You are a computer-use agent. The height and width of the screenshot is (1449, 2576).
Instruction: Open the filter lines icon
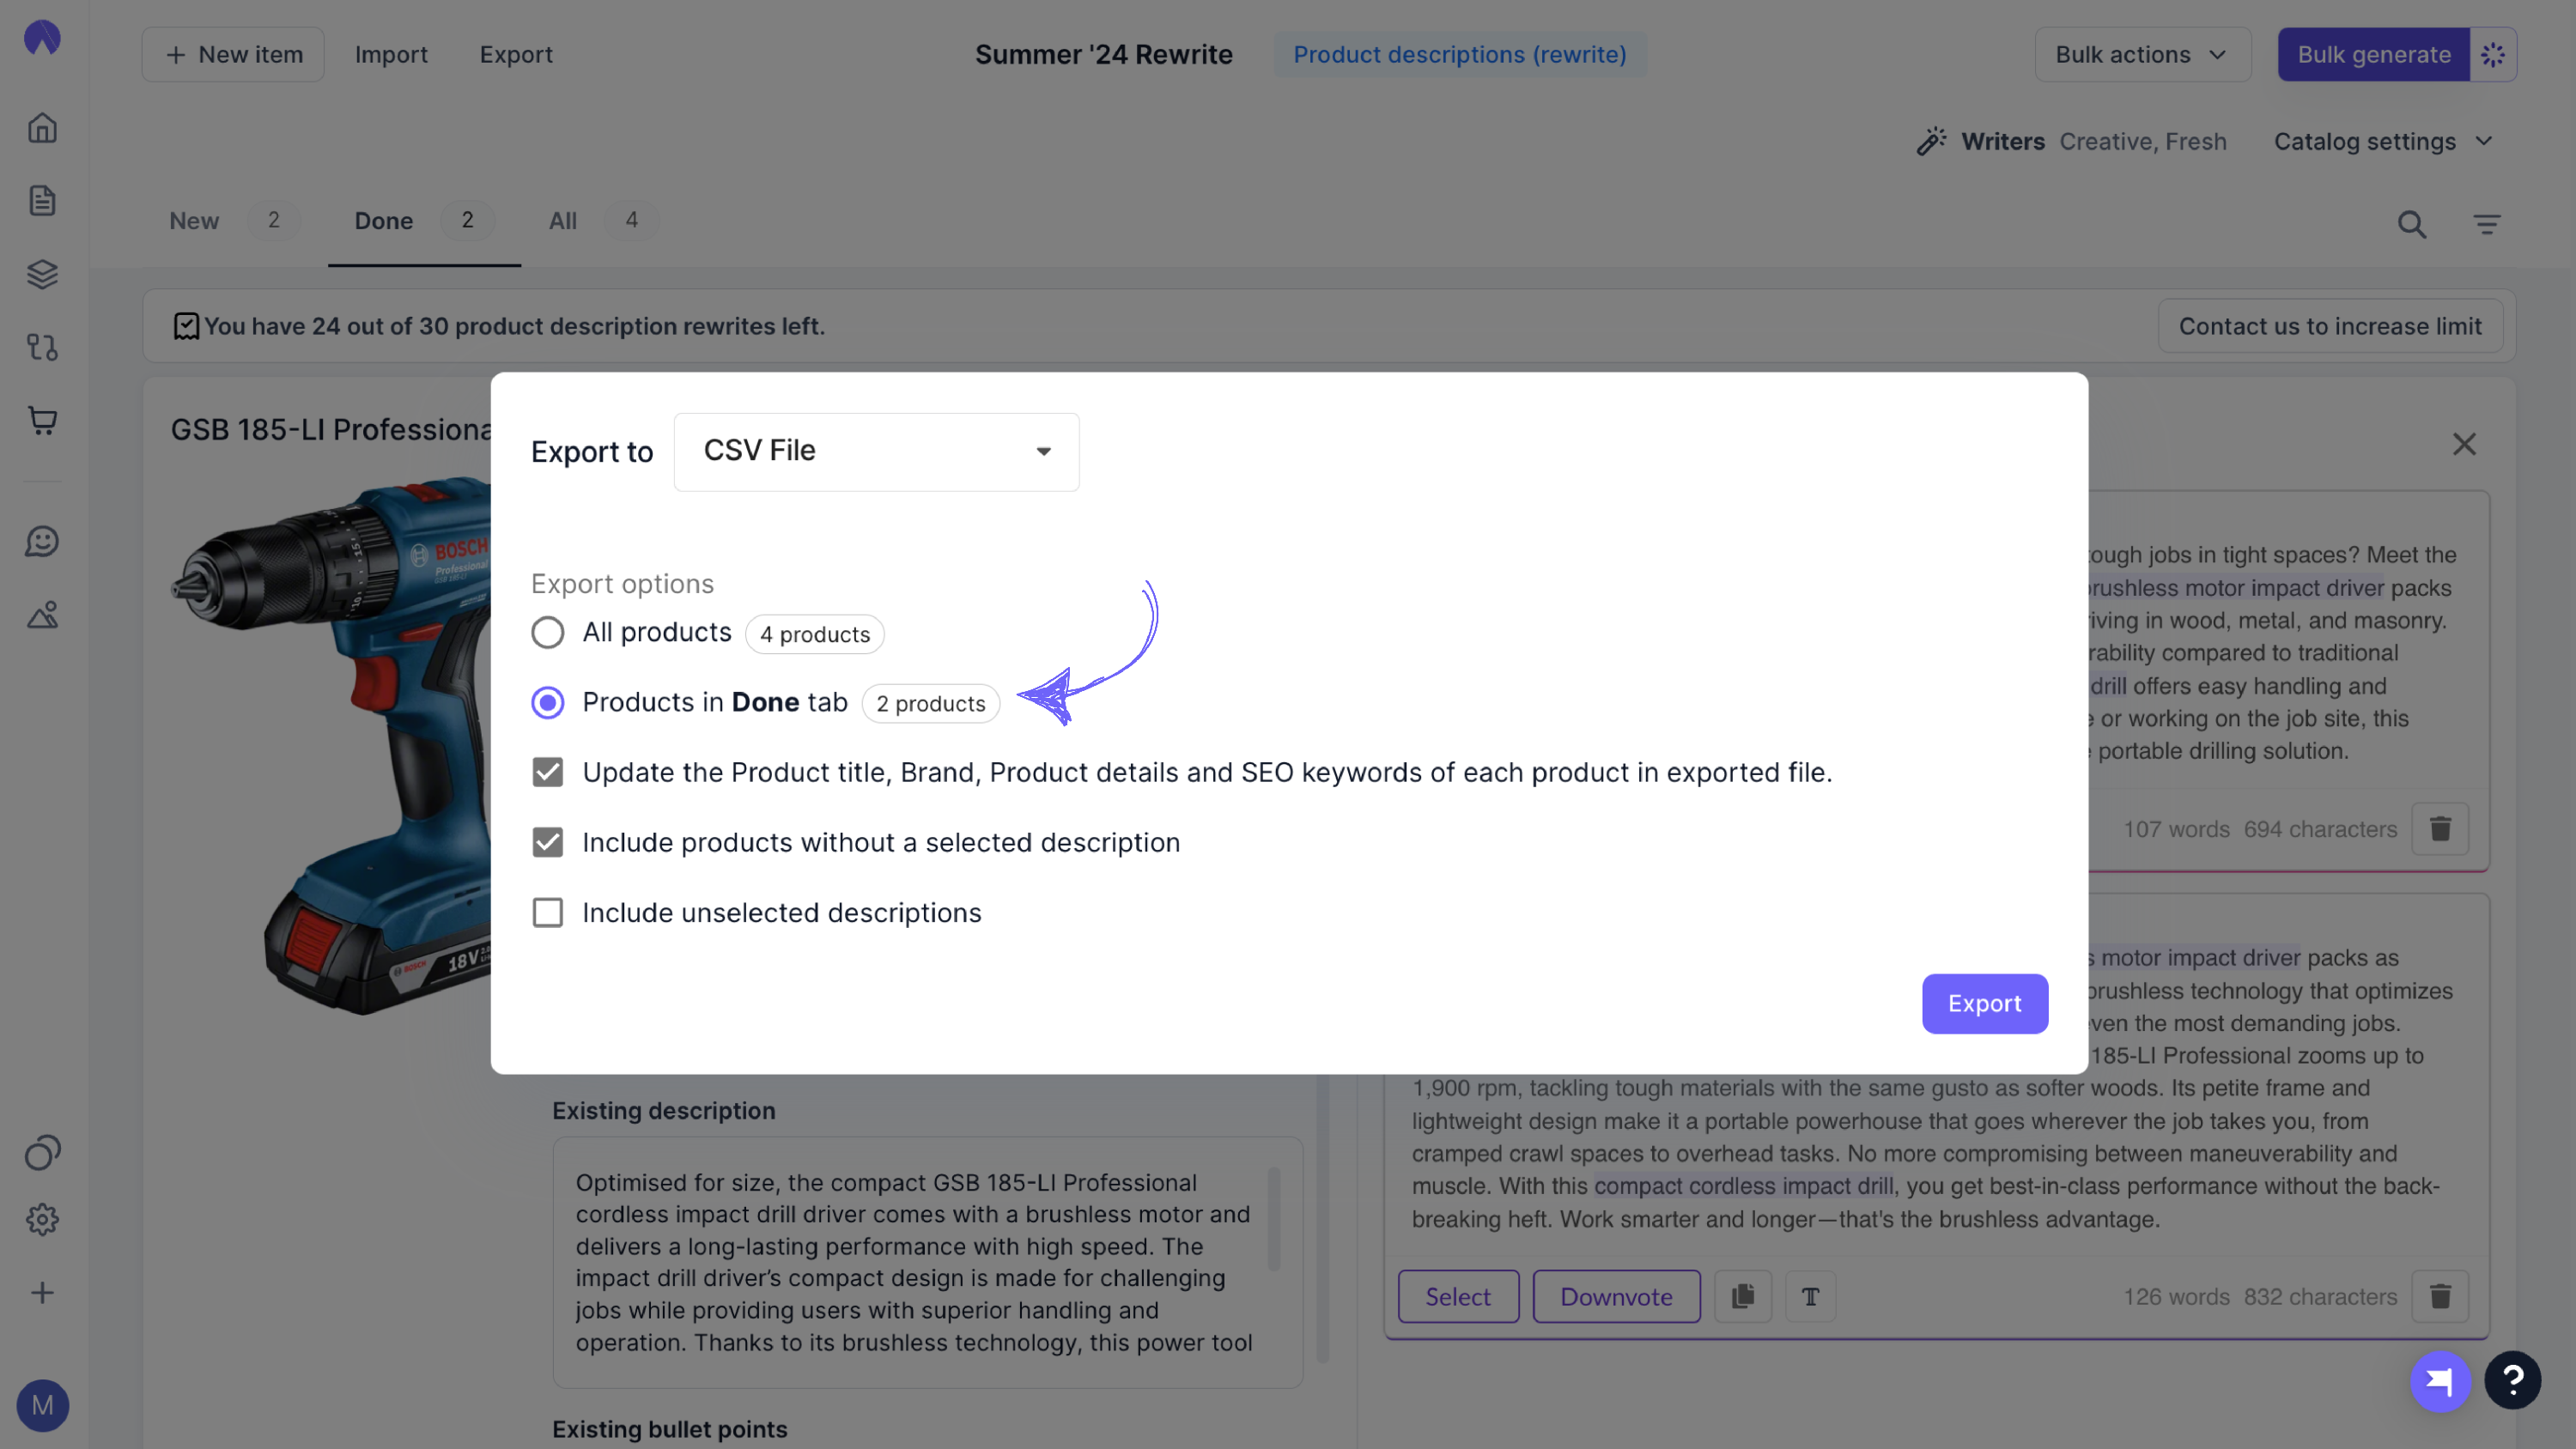click(2487, 224)
